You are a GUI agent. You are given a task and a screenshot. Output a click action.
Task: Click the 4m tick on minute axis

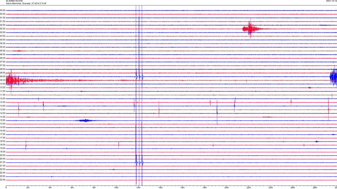[50, 188]
